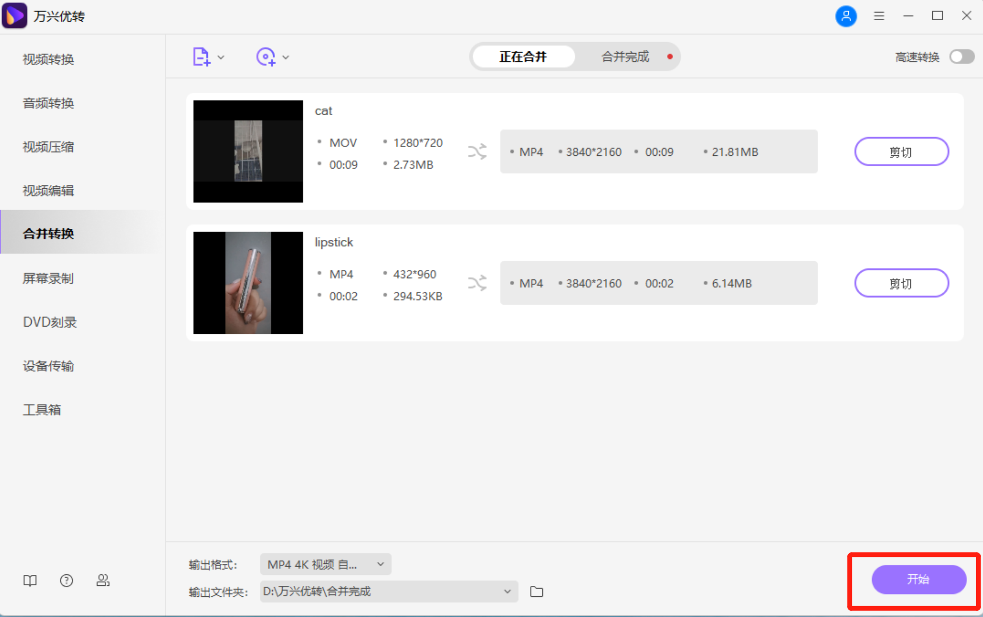Click the shuffle icon on lipstick row
This screenshot has height=617, width=983.
[477, 283]
